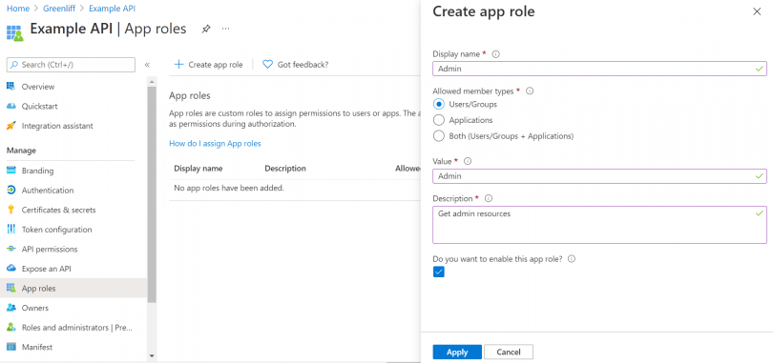Click the Branding icon
Image resolution: width=773 pixels, height=363 pixels.
10,171
